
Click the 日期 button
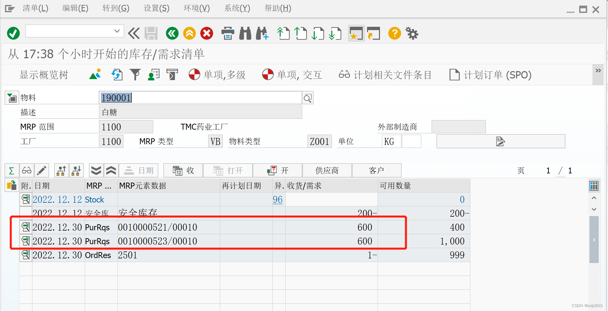139,171
